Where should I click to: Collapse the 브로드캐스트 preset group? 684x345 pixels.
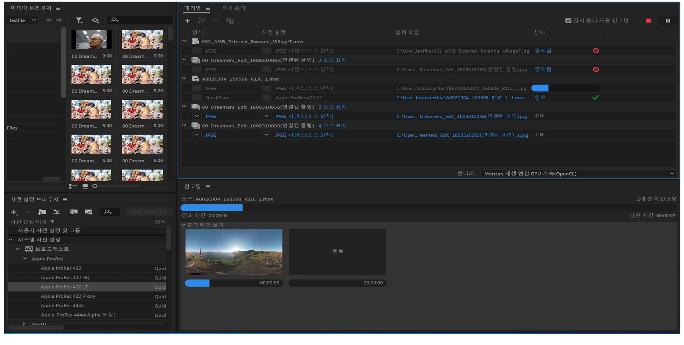coord(17,249)
